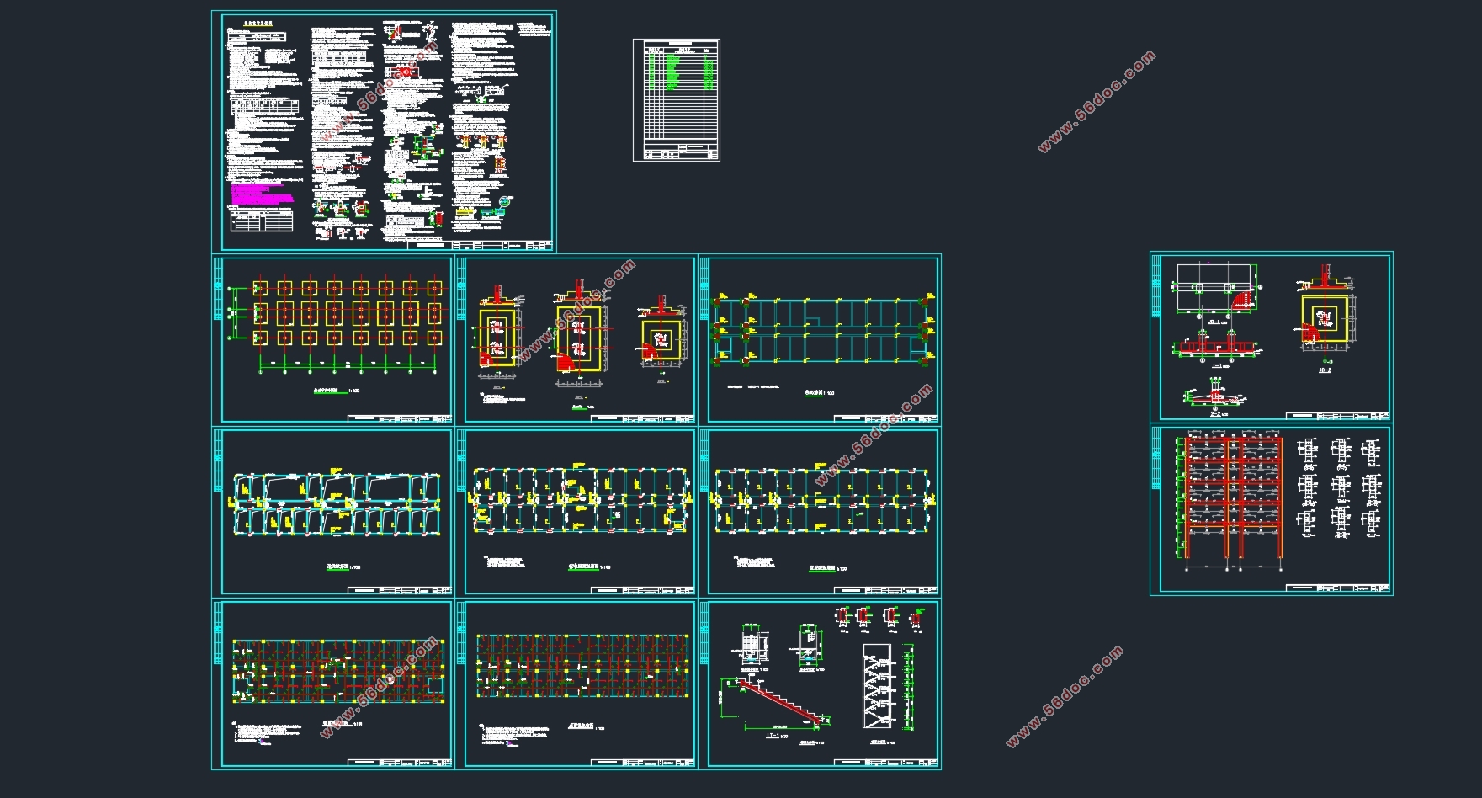Click the rectangular combined footing plan with red hatch
This screenshot has height=798, width=1482.
[1213, 288]
